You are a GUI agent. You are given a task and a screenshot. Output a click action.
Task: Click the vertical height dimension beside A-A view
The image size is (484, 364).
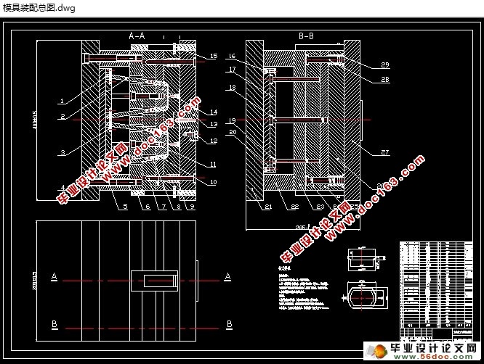coord(35,120)
